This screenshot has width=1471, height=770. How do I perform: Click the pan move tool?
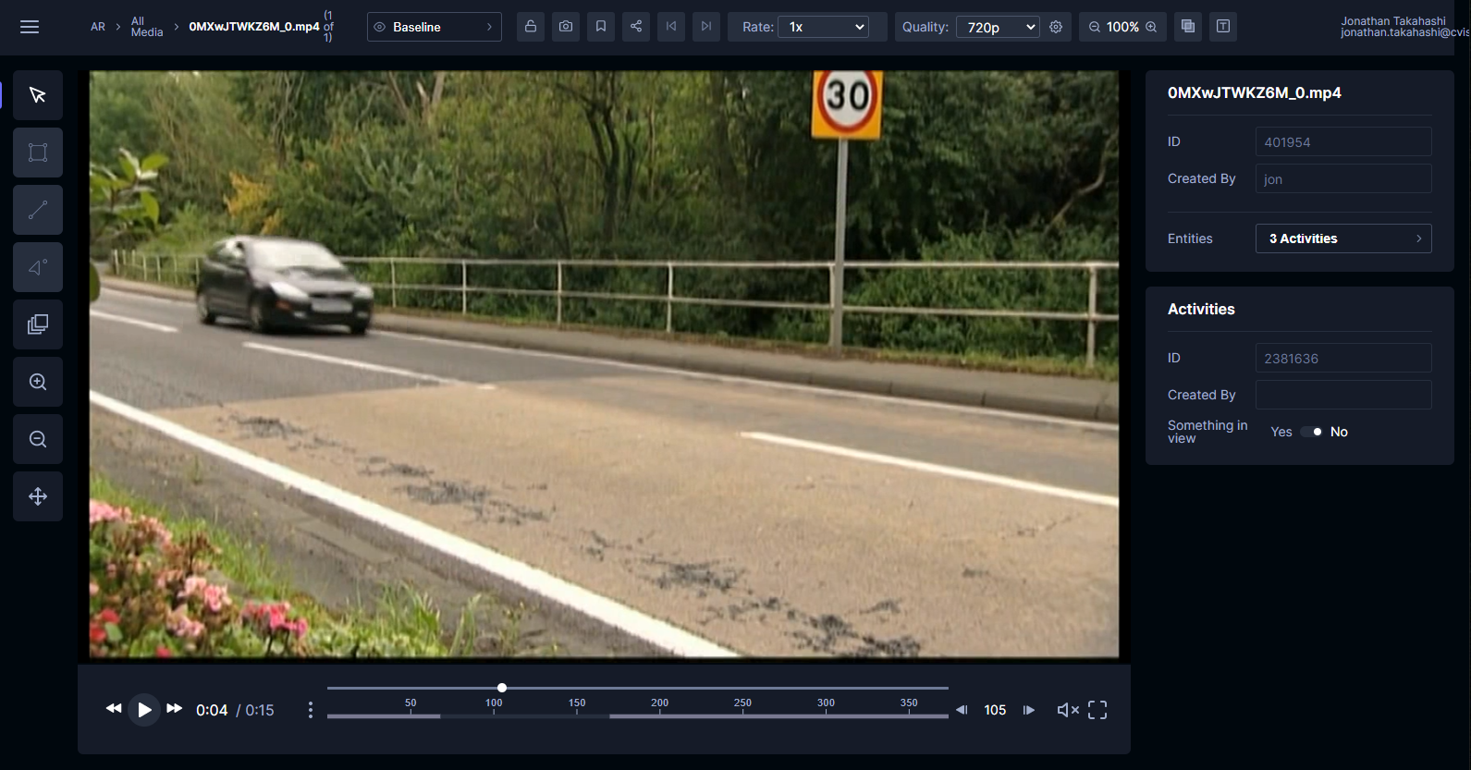click(38, 496)
